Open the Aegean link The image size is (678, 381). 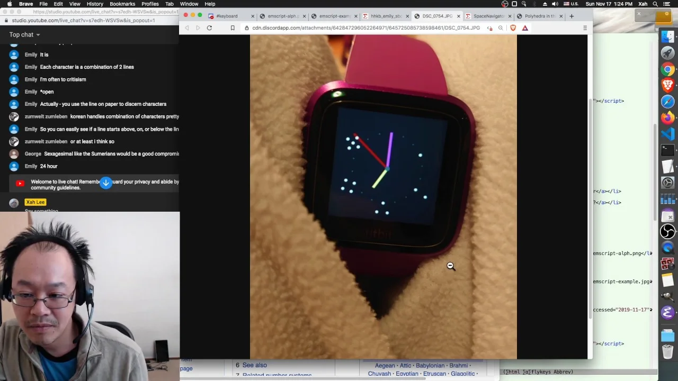385,365
